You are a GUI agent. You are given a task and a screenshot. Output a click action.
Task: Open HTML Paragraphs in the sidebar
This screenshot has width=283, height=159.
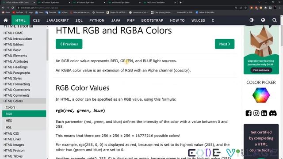[x=17, y=72]
